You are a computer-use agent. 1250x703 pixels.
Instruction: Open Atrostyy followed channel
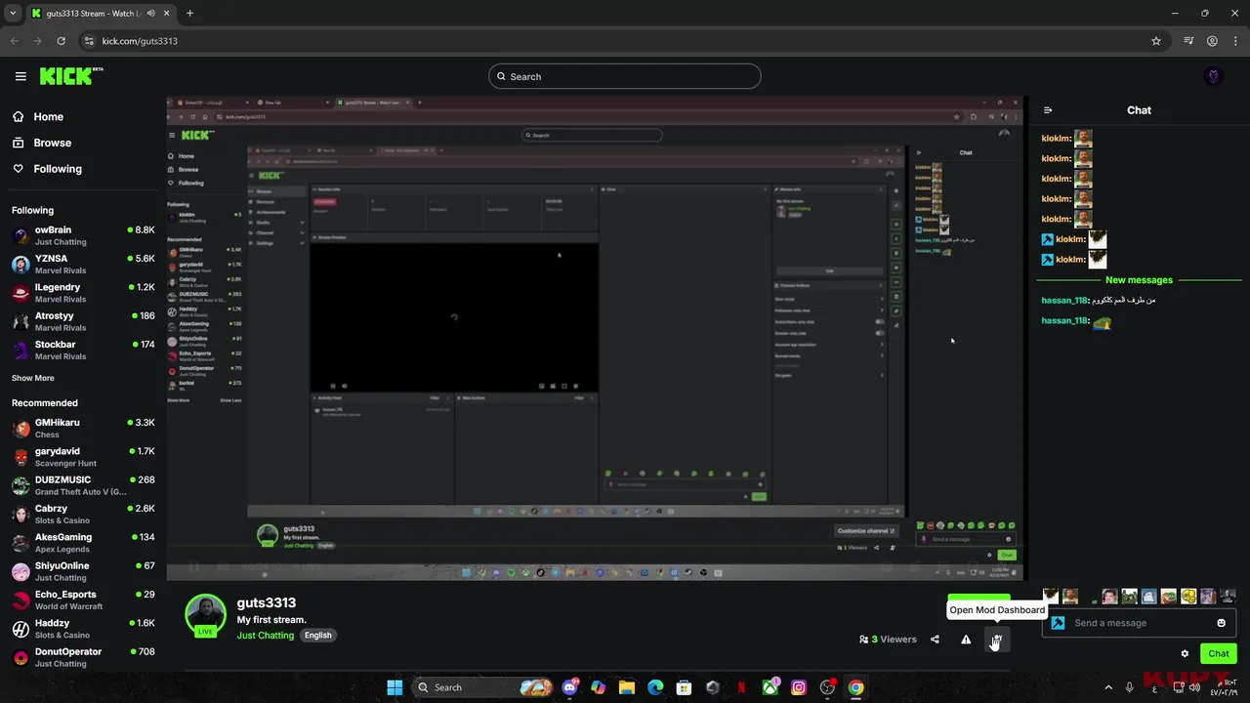(83, 321)
